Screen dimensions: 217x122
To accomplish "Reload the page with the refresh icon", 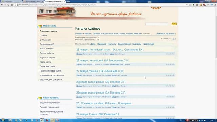I will click(8, 5).
